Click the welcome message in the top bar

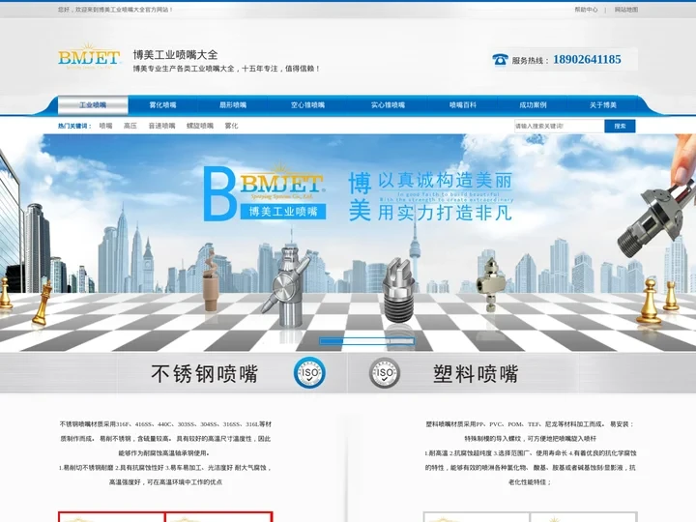click(115, 10)
